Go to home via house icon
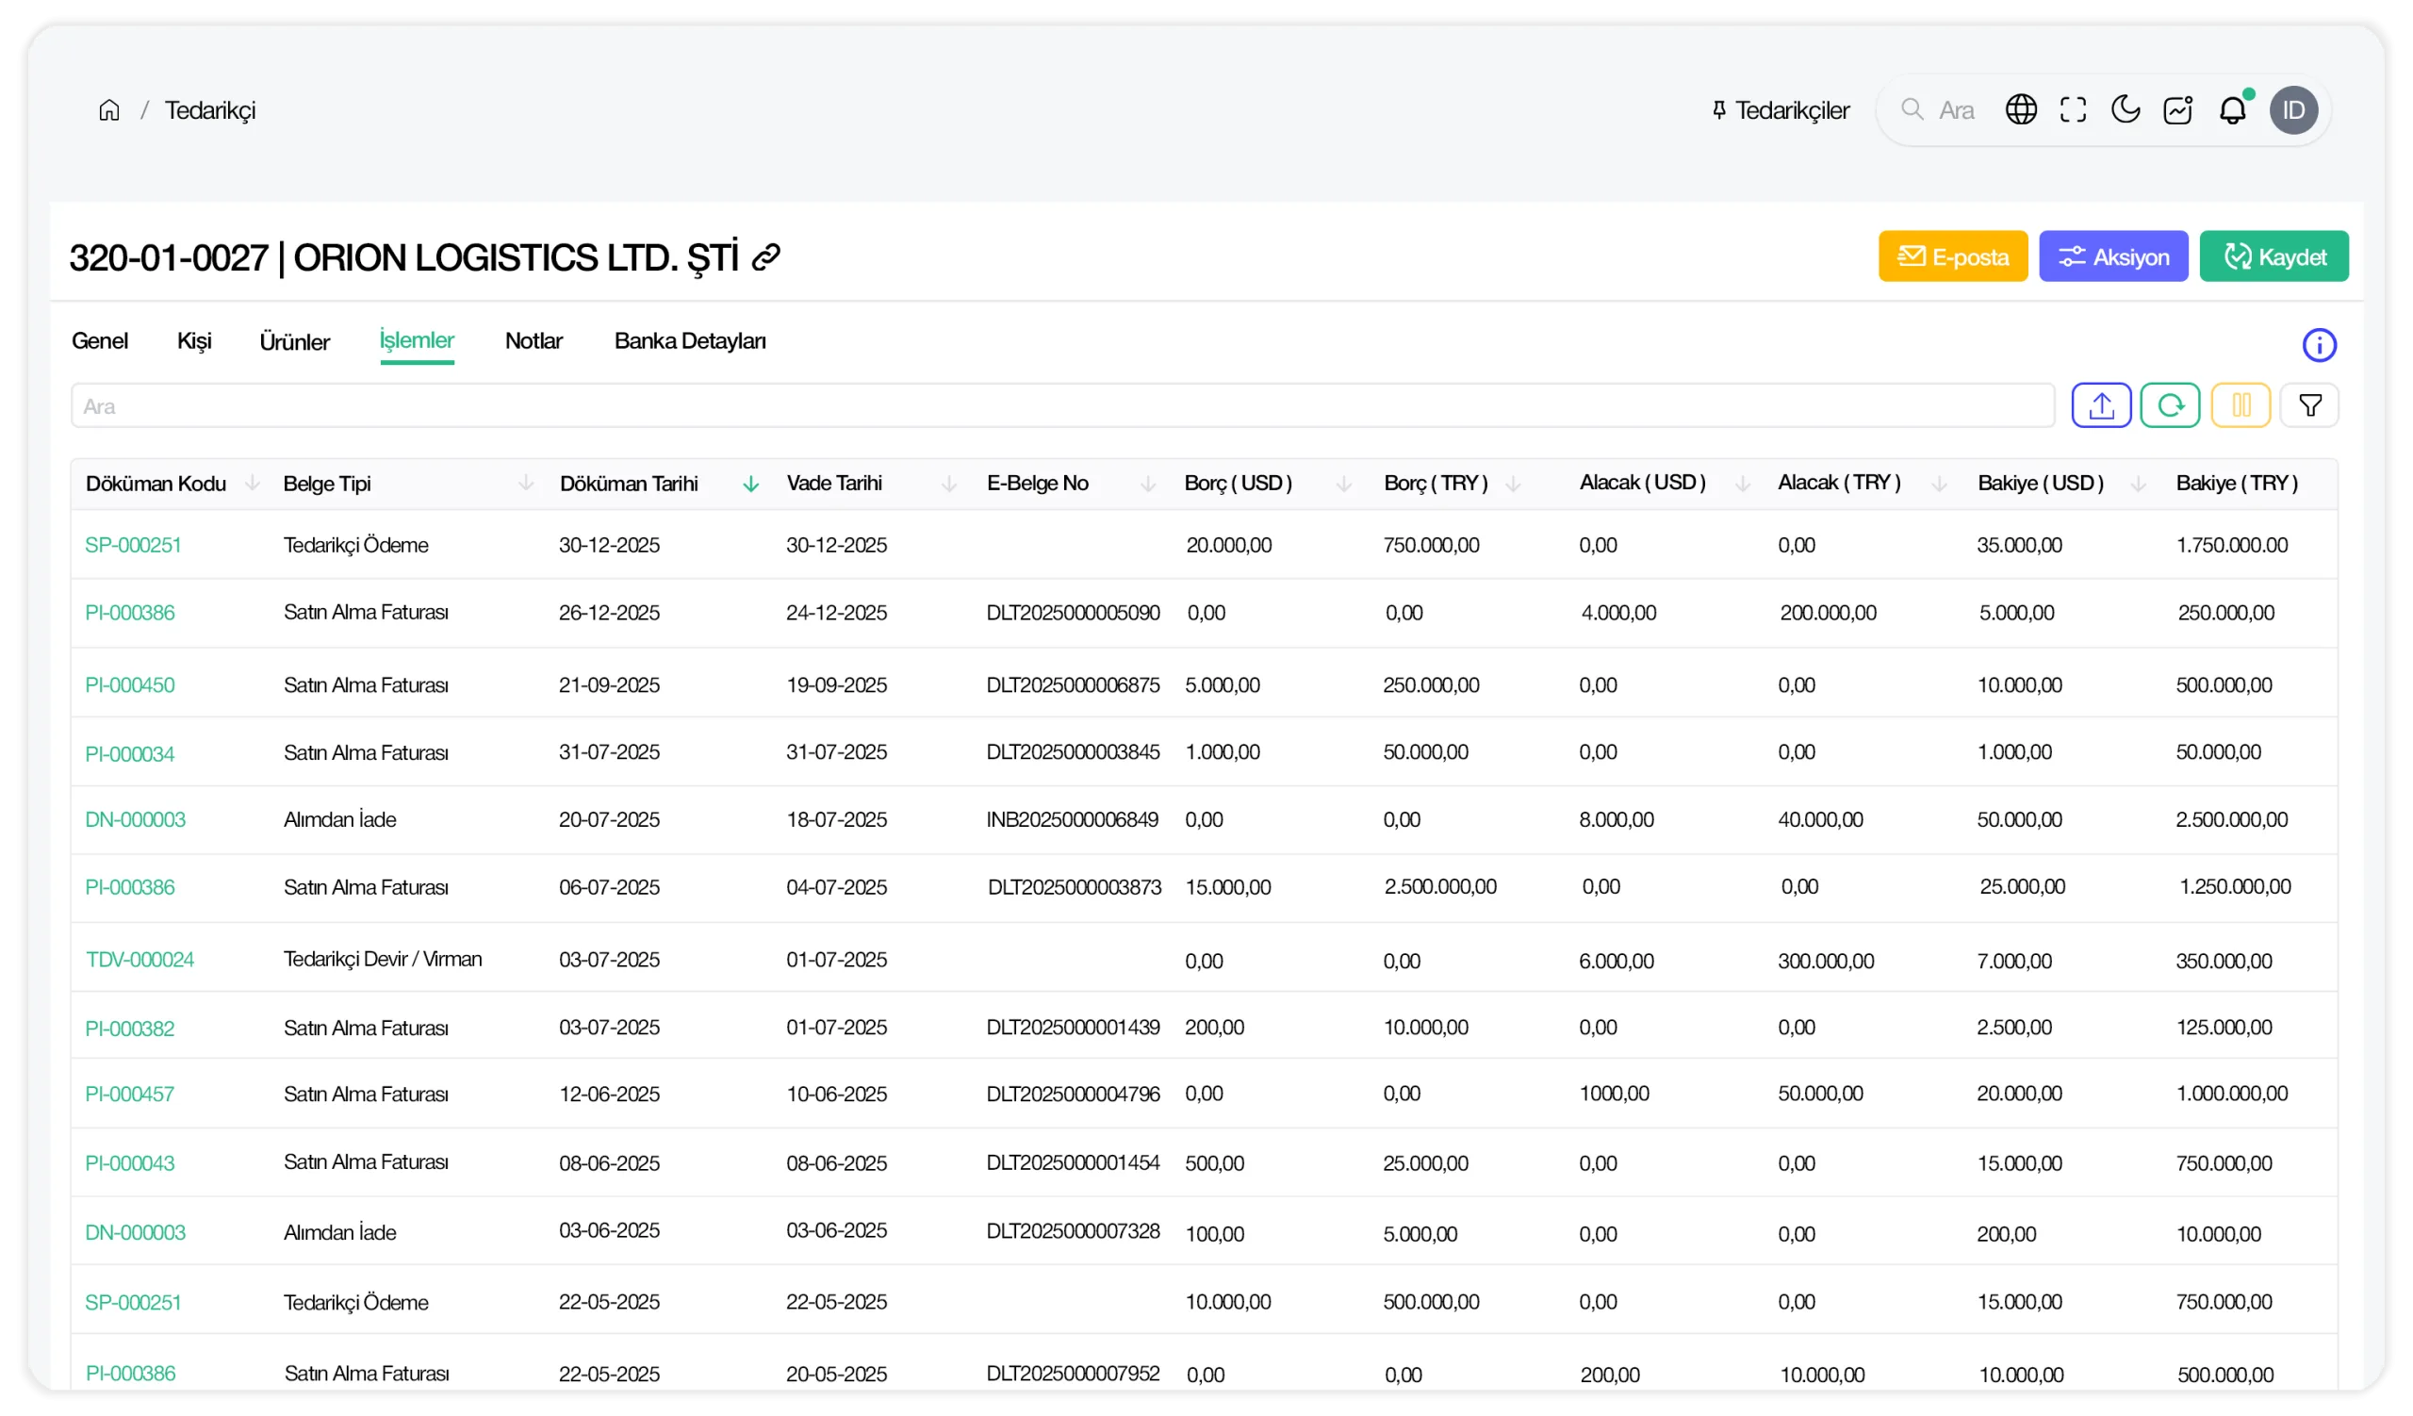Viewport: 2413px width, 1416px height. (x=109, y=110)
